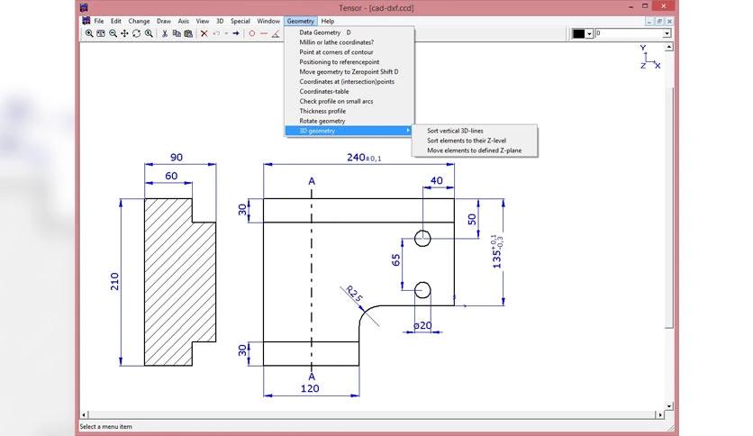Click the 120 width dimension at bottom
This screenshot has width=753, height=436.
(310, 388)
